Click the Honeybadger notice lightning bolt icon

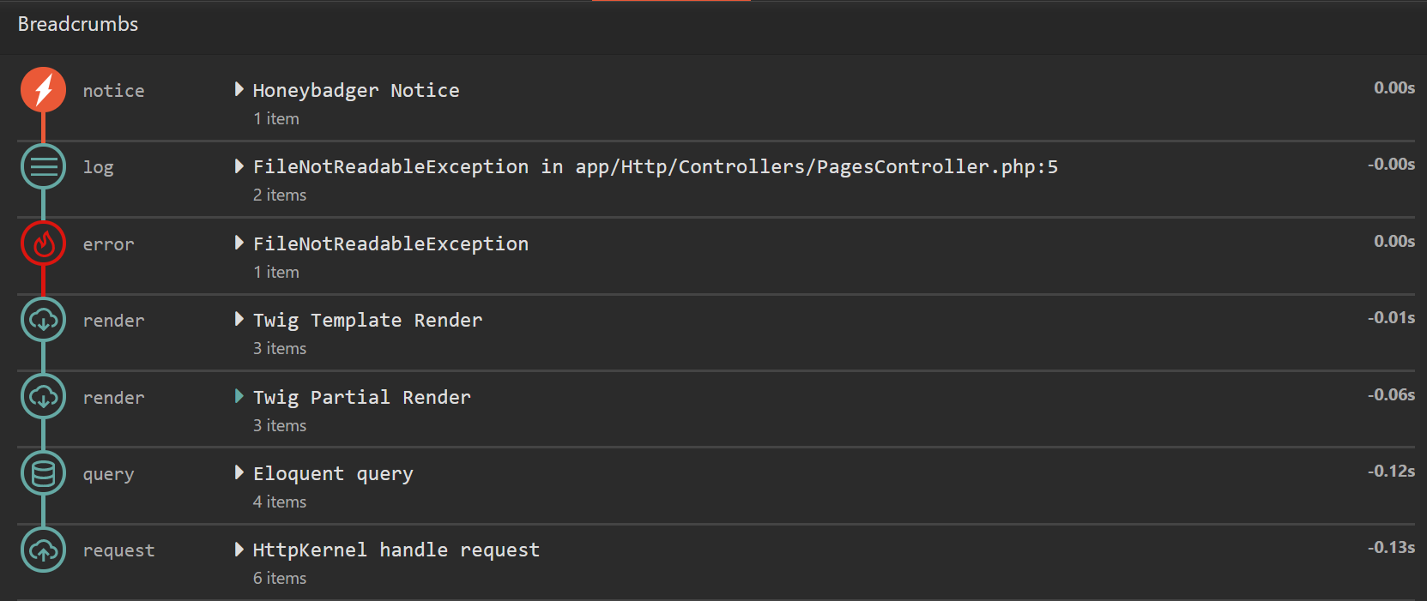point(43,90)
